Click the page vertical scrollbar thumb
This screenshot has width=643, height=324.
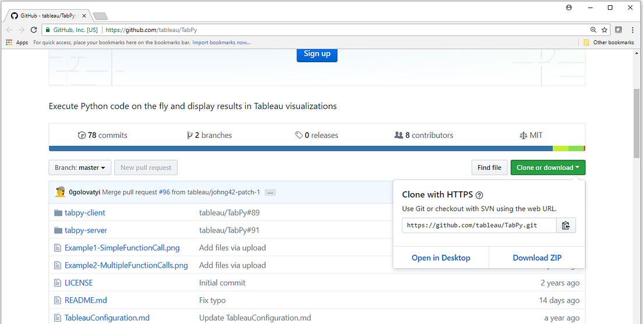636,123
